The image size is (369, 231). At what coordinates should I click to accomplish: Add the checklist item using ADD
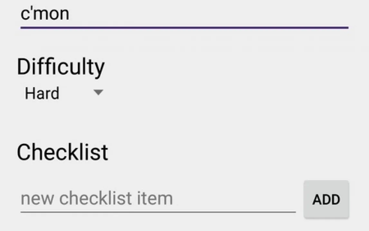[x=326, y=199]
